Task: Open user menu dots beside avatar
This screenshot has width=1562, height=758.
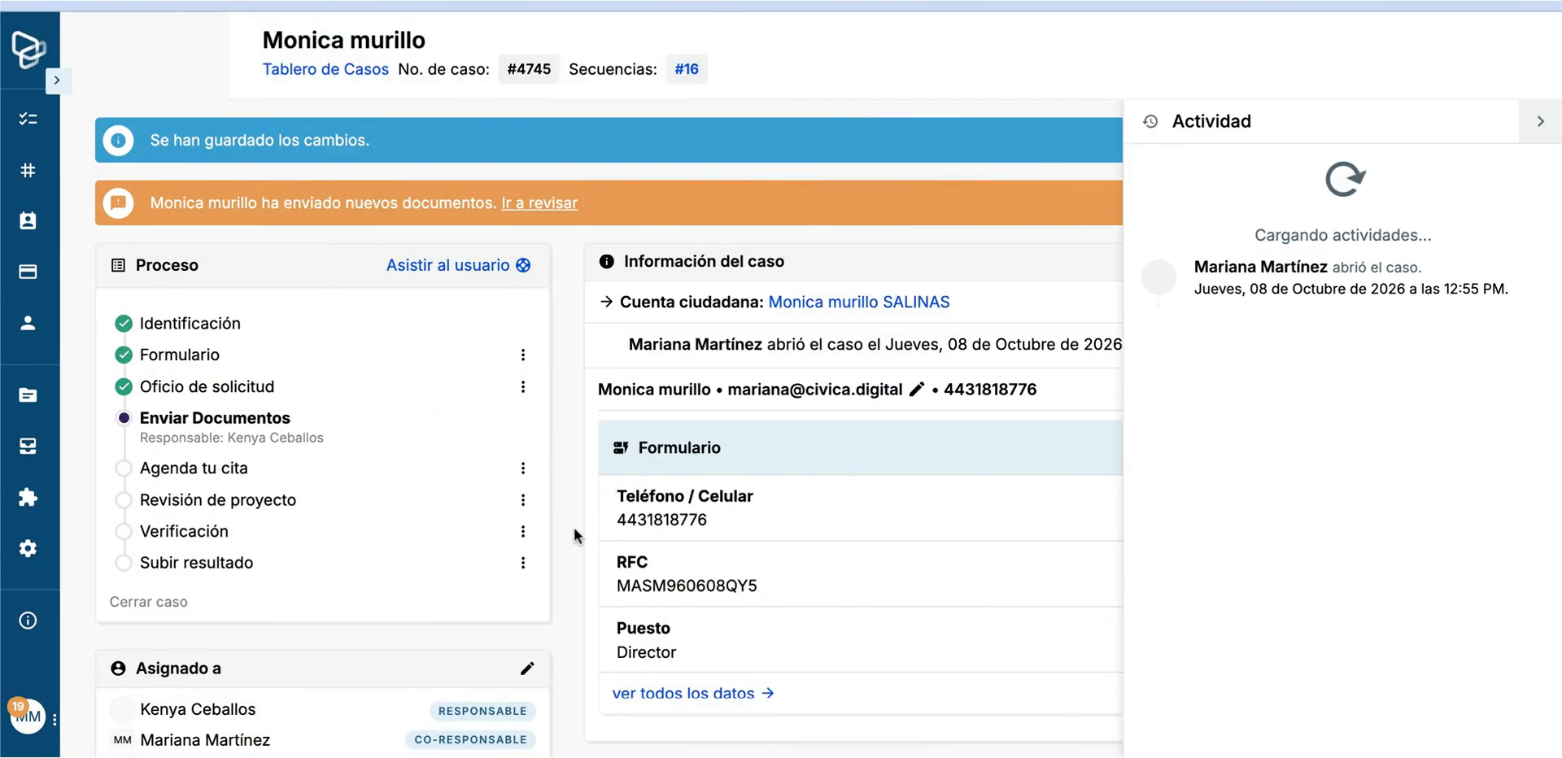Action: pyautogui.click(x=55, y=720)
